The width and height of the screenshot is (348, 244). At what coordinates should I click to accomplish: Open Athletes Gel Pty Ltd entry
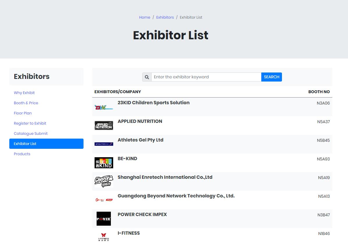(141, 140)
